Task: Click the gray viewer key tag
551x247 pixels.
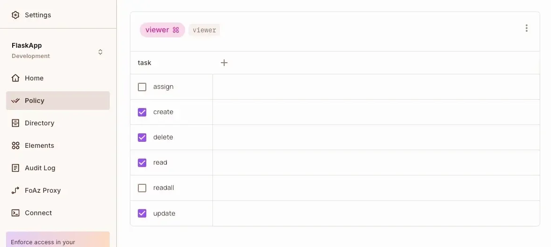Action: [204, 30]
